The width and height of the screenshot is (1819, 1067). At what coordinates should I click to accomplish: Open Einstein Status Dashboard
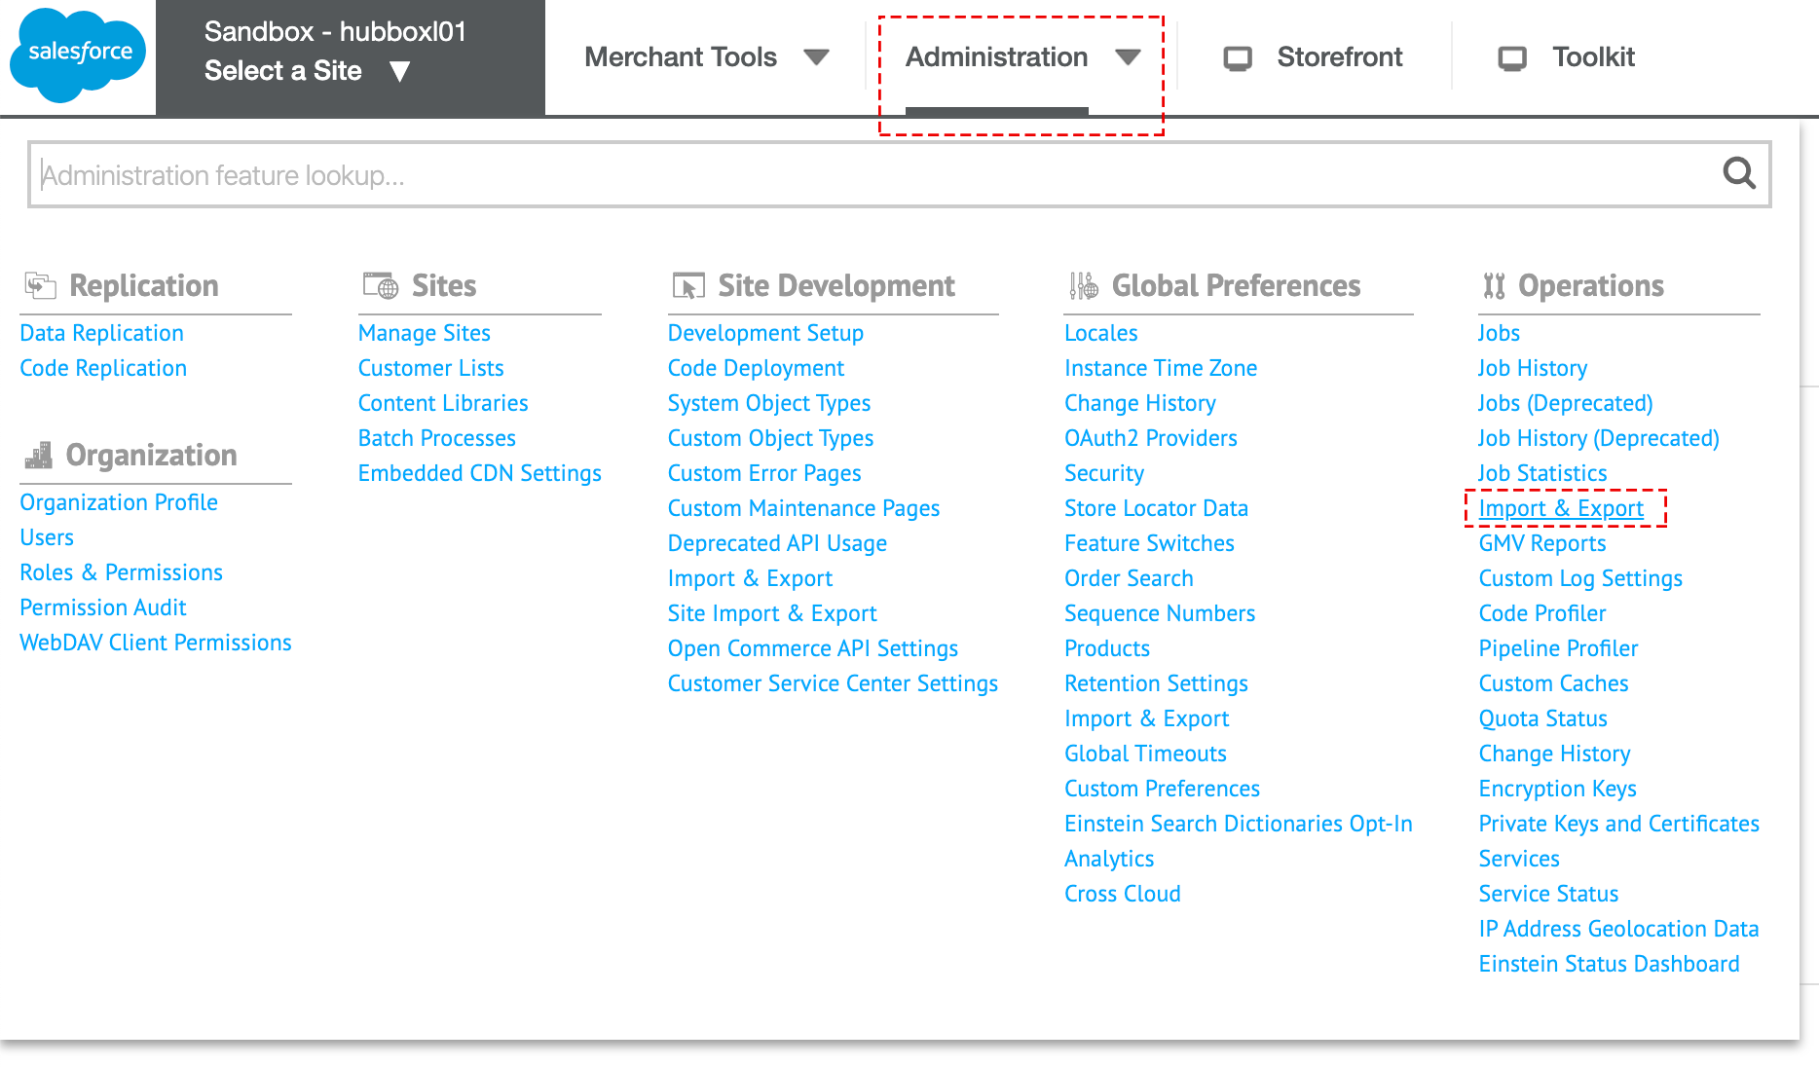[x=1609, y=964]
